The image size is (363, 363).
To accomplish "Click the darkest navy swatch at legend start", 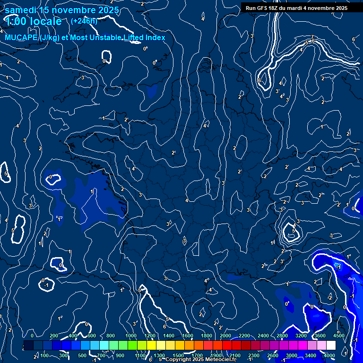I will coord(28,346).
